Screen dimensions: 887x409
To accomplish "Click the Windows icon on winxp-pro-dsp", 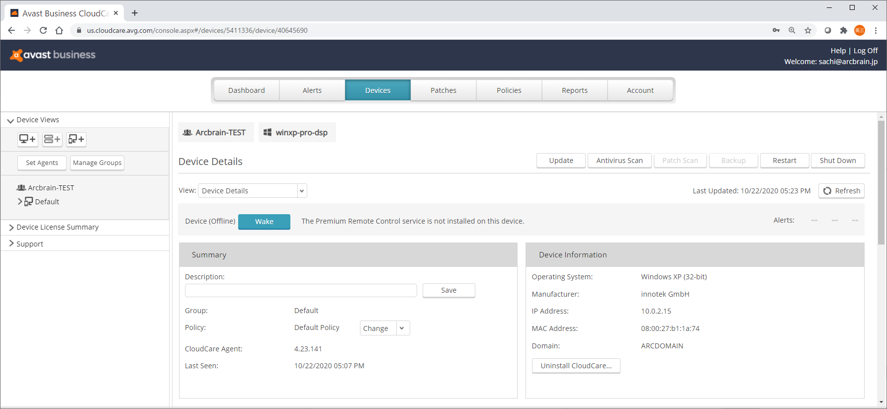I will pos(267,132).
